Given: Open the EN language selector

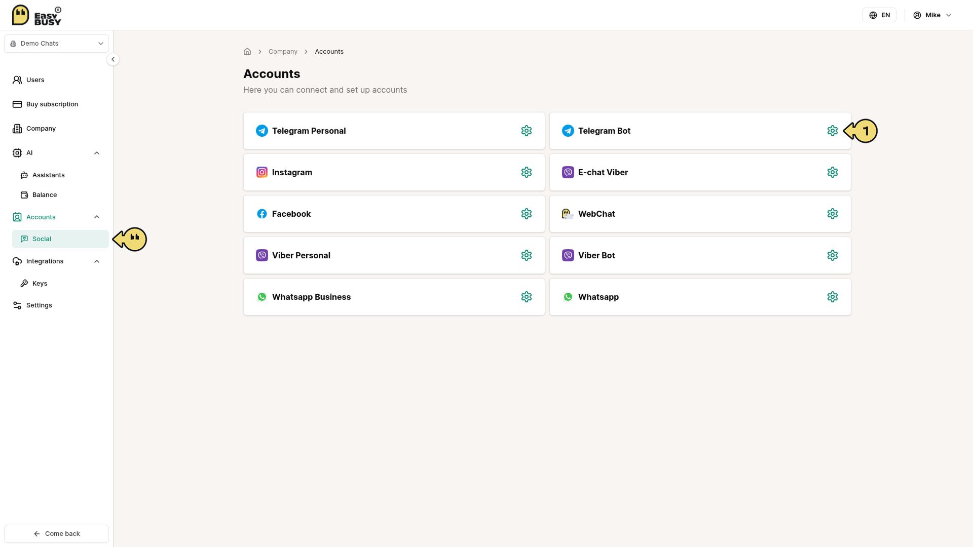Looking at the screenshot, I should [880, 15].
